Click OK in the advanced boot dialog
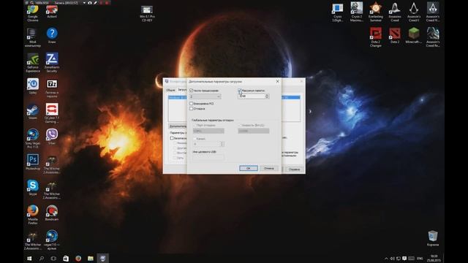This screenshot has width=468, height=263. point(249,168)
